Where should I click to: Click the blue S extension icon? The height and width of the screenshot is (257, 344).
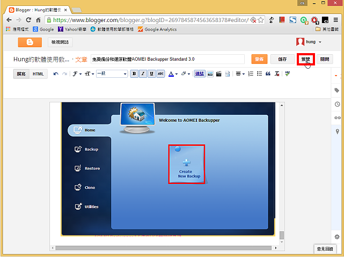coord(292,20)
